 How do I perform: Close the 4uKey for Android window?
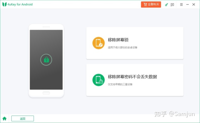[x=194, y=4]
